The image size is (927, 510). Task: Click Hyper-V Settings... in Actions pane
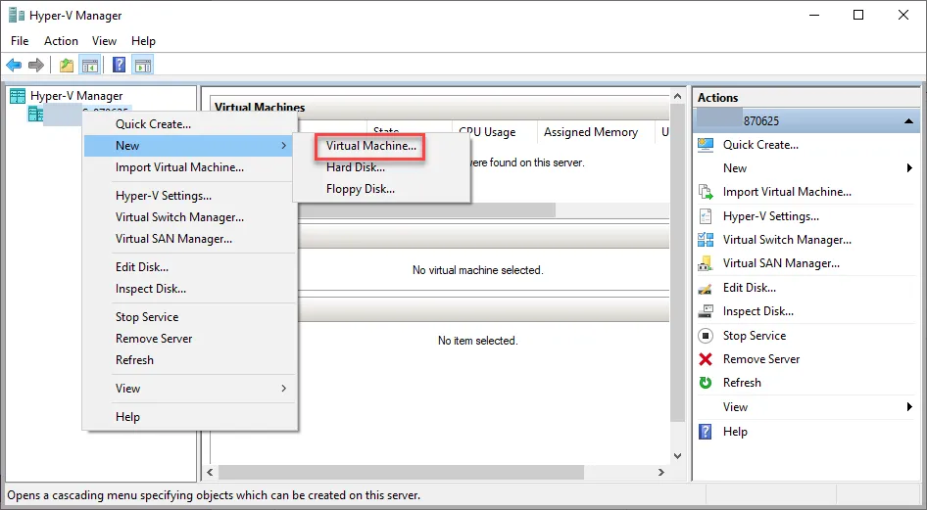pyautogui.click(x=771, y=216)
